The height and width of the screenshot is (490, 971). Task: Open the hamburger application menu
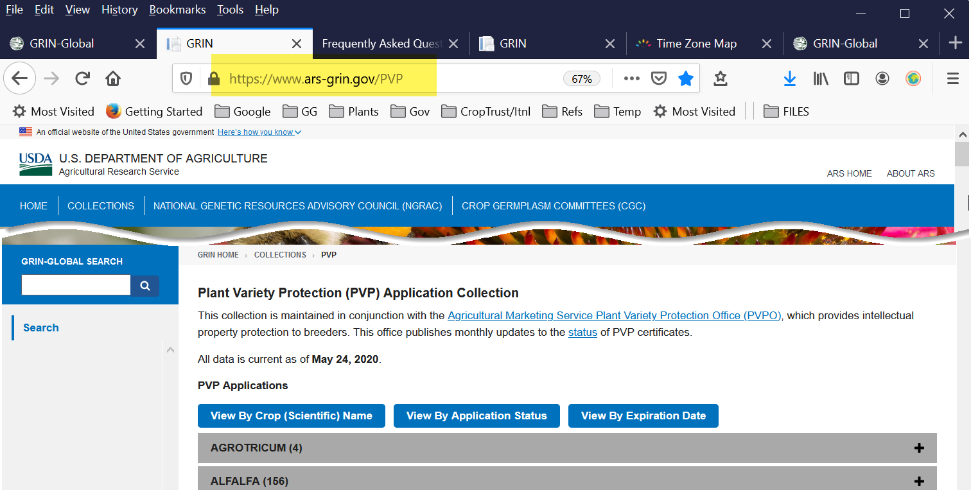click(953, 78)
